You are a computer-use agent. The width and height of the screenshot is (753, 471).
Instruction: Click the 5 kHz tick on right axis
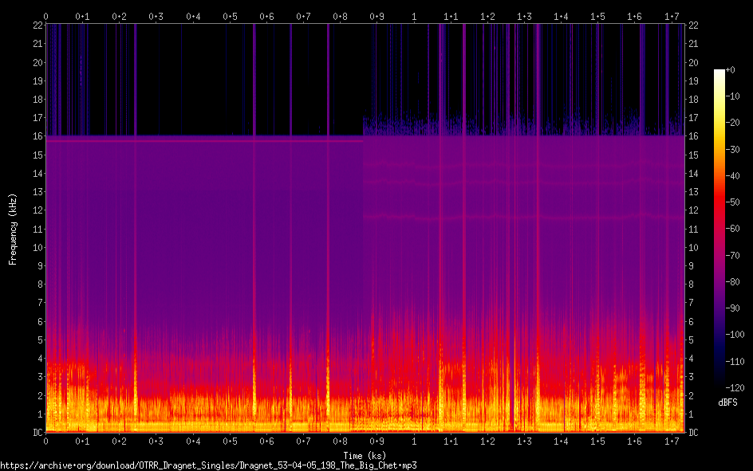coord(691,340)
